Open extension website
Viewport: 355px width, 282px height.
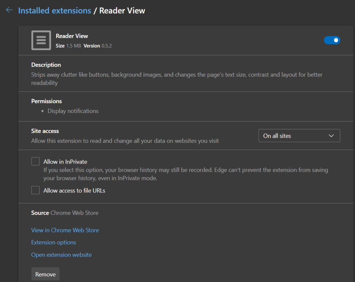tap(61, 255)
